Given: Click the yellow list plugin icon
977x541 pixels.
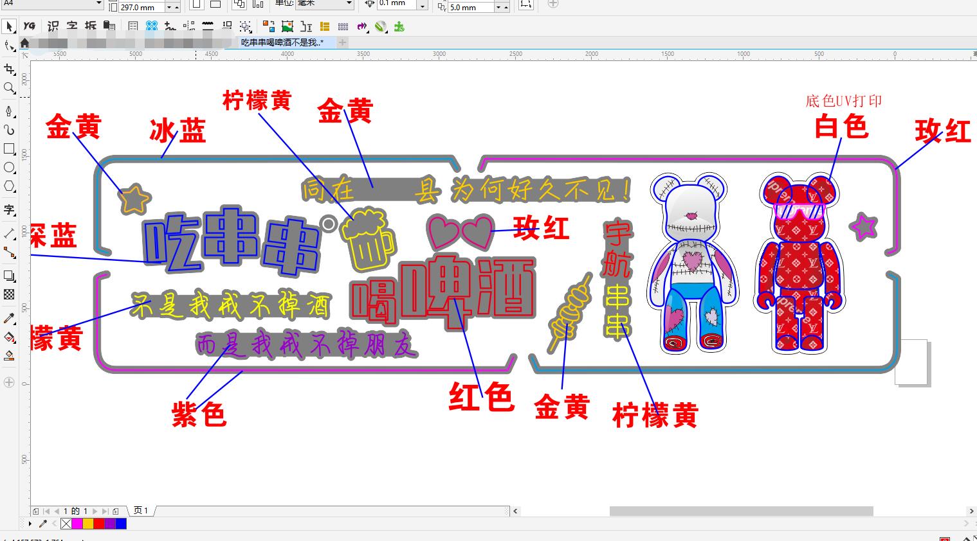Looking at the screenshot, I should click(x=325, y=26).
